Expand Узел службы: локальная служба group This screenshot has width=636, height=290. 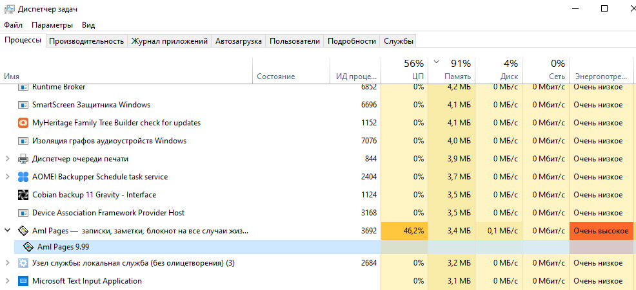(7, 263)
